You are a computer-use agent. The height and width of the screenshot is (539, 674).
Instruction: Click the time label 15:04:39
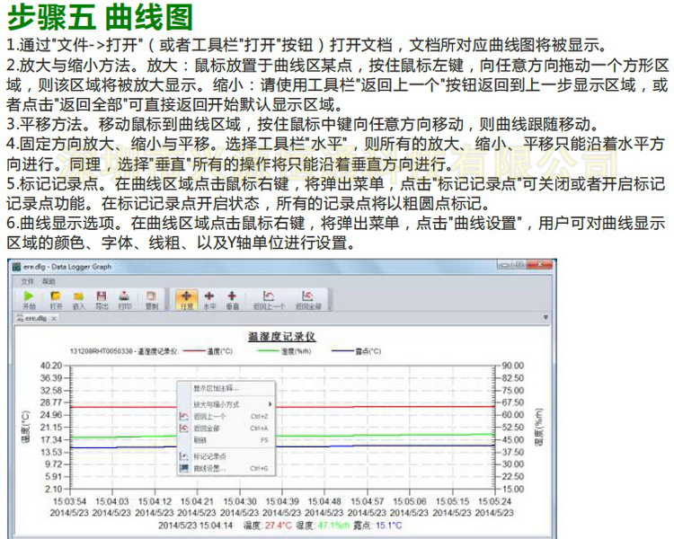coord(282,501)
